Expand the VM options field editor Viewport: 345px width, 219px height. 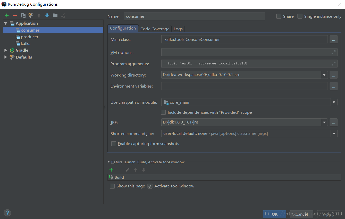(333, 52)
